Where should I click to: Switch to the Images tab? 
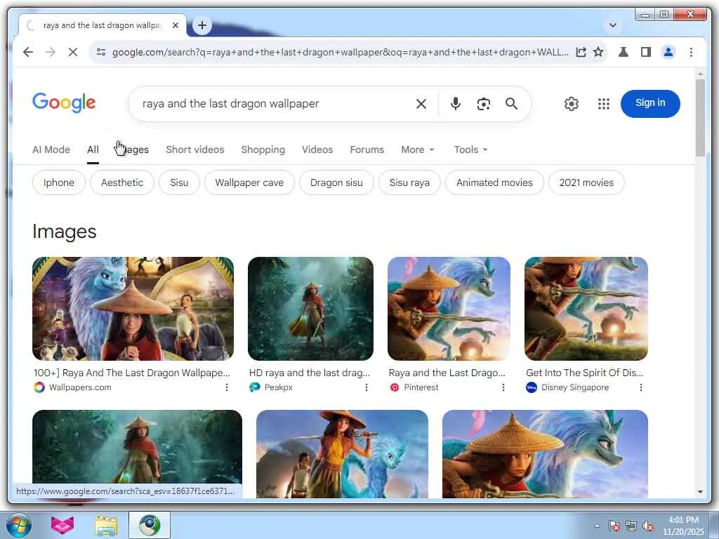tap(132, 149)
